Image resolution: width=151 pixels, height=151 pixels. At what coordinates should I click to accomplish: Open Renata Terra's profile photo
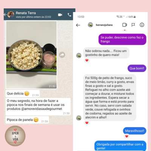(11, 15)
